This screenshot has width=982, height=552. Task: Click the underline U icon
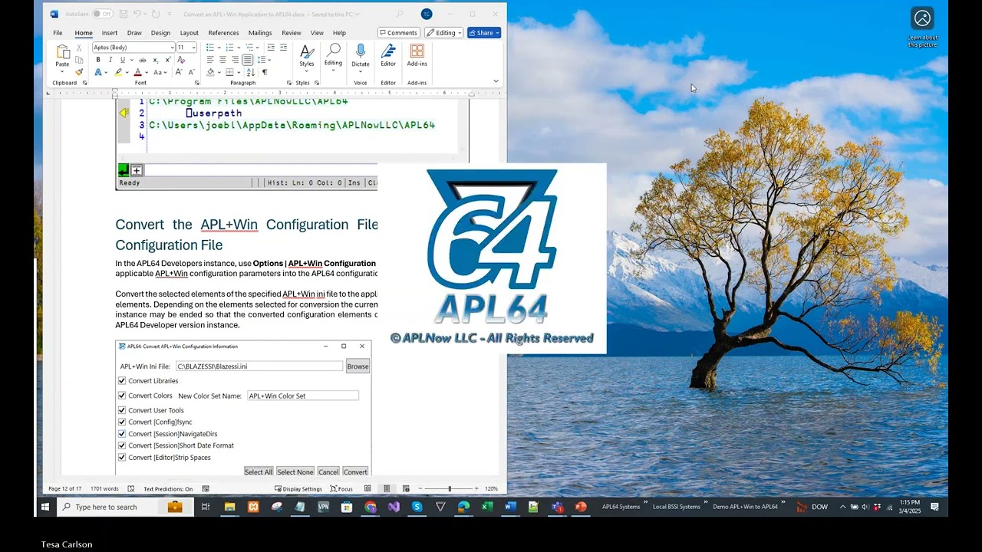click(122, 60)
